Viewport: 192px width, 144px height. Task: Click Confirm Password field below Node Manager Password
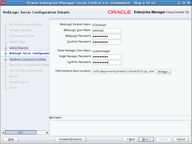click(107, 63)
